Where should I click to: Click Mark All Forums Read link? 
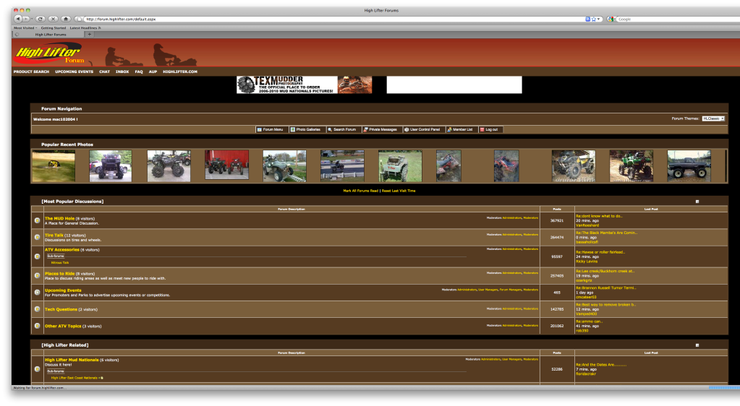(x=360, y=191)
